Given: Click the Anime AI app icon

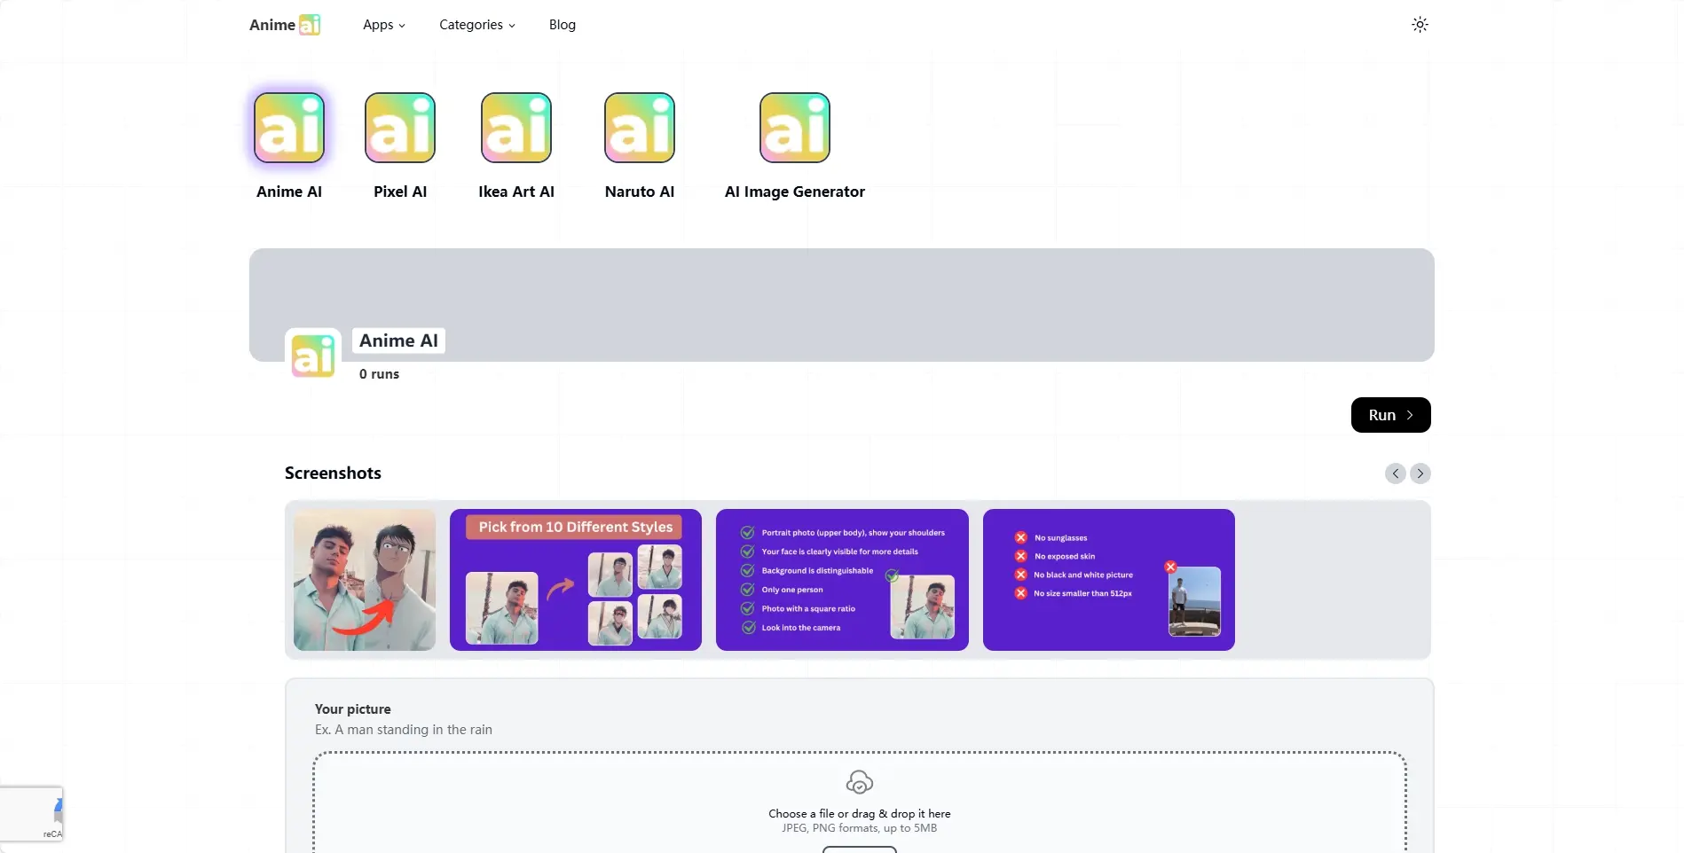Looking at the screenshot, I should (289, 129).
